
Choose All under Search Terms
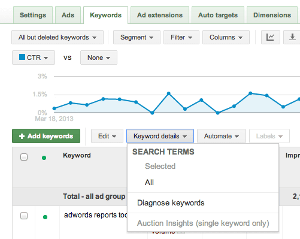pyautogui.click(x=149, y=182)
